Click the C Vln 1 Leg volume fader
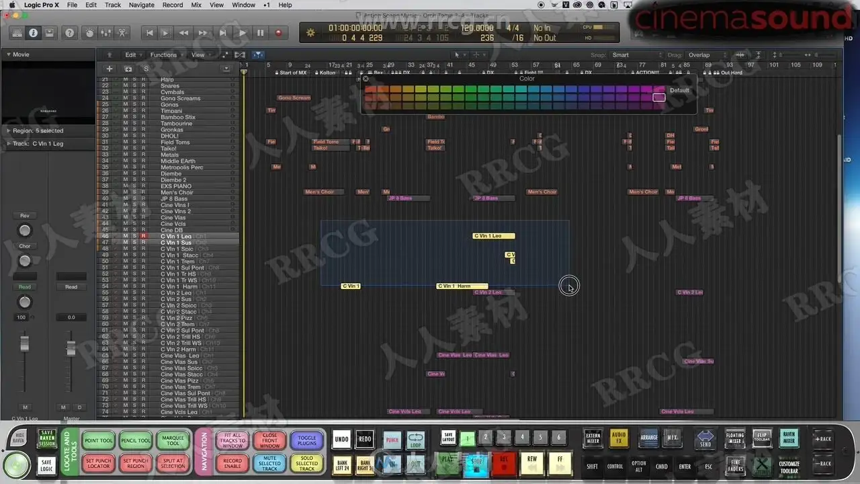This screenshot has height=484, width=860. (25, 343)
